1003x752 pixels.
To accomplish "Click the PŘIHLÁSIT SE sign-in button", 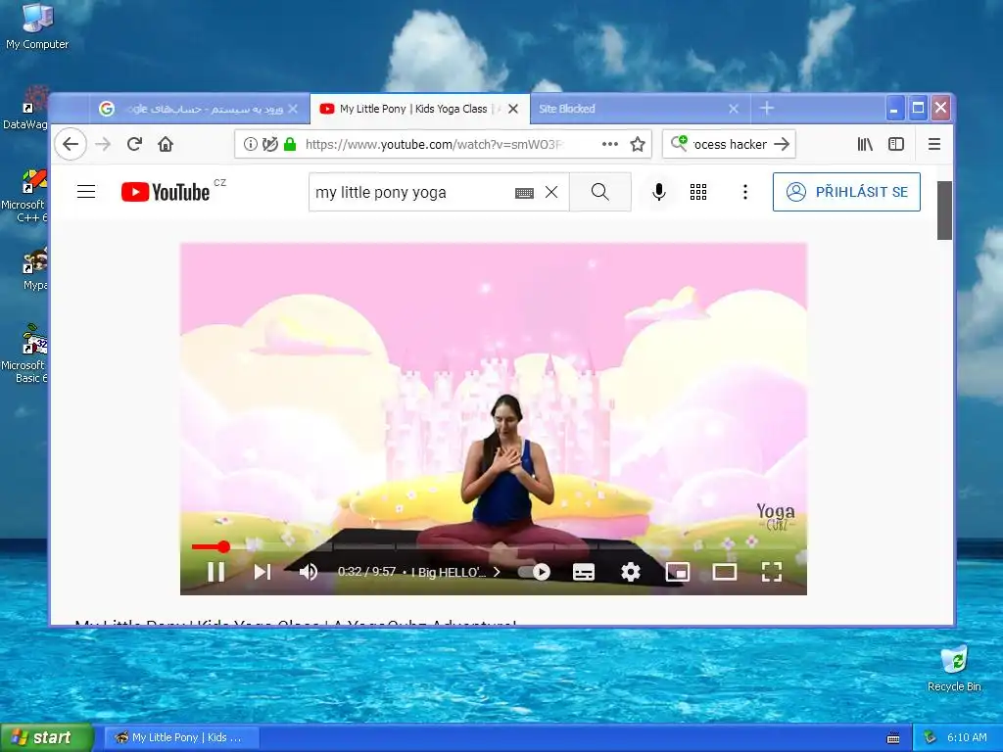I will [846, 192].
